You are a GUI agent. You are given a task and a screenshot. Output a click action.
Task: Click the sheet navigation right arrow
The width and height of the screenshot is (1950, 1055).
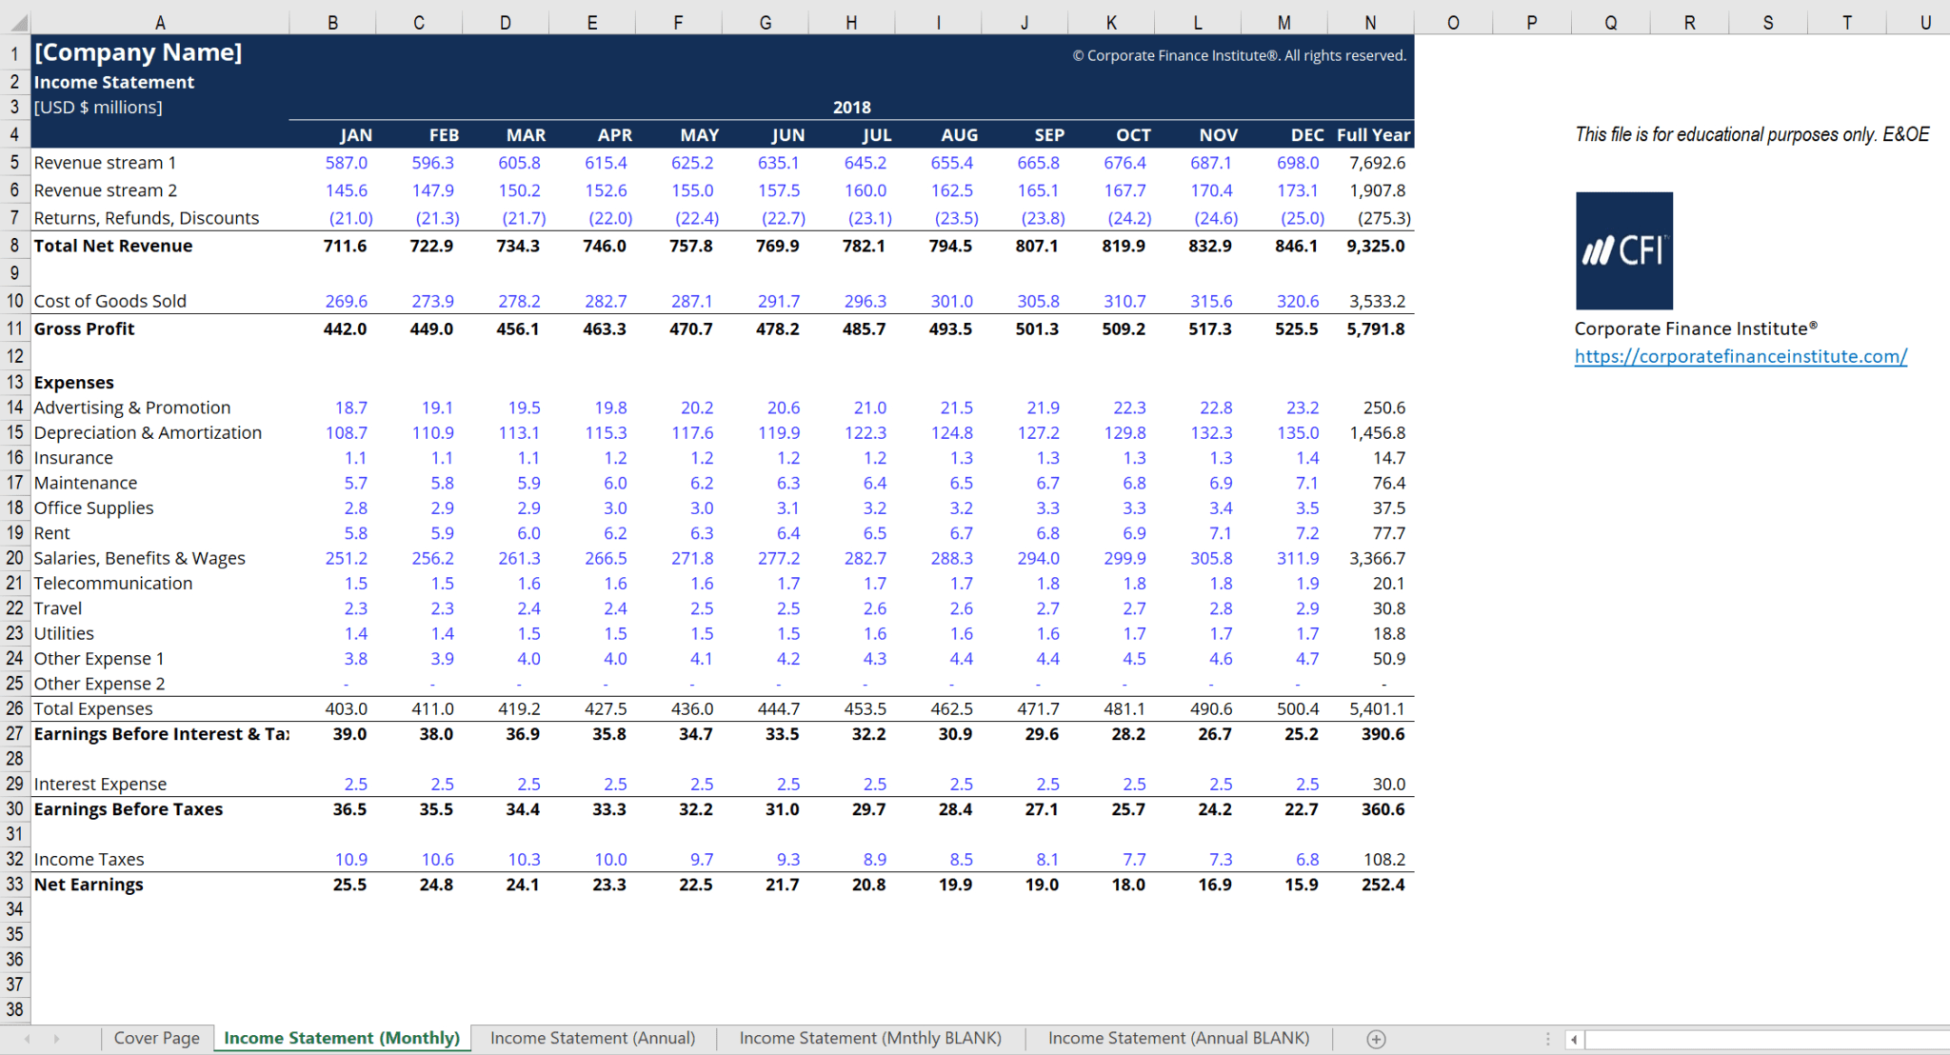57,1038
